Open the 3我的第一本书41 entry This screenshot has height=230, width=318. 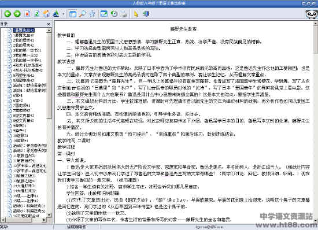27,60
